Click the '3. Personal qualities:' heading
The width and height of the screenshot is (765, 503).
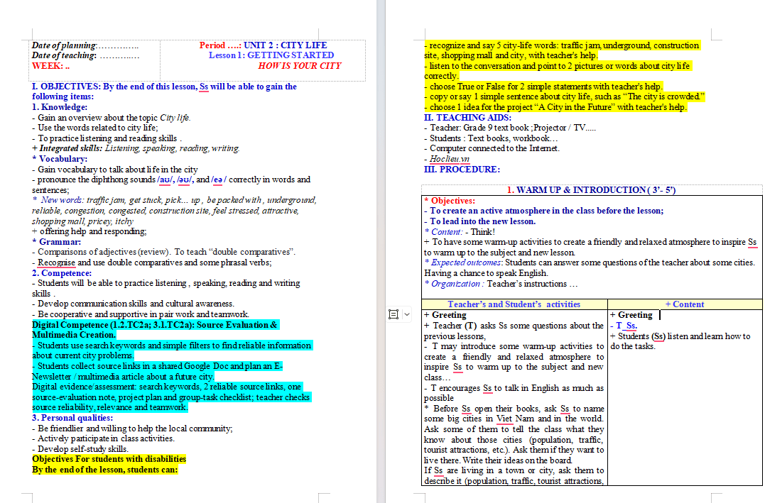point(72,418)
